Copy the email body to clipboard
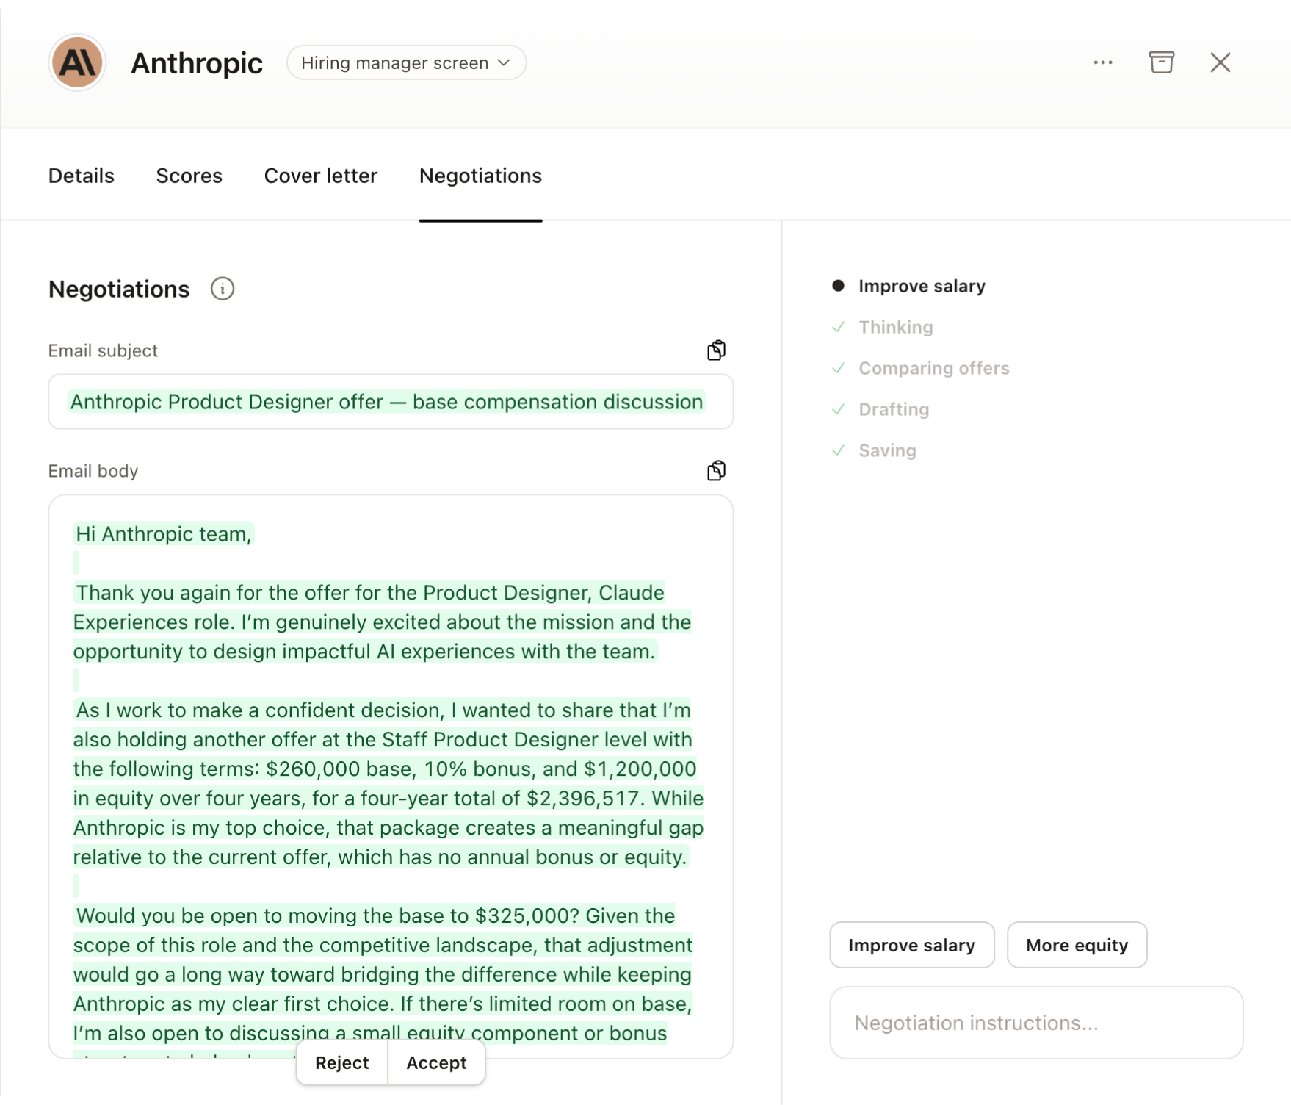This screenshot has height=1105, width=1291. 716,471
